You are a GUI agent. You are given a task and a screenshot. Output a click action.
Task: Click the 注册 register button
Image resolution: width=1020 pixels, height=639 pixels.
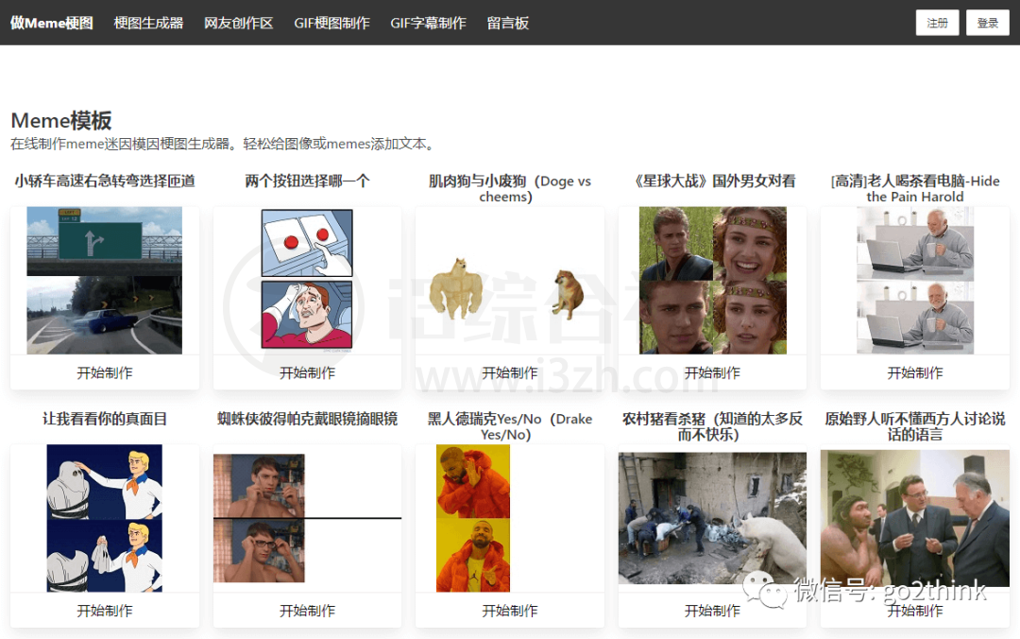tap(937, 23)
